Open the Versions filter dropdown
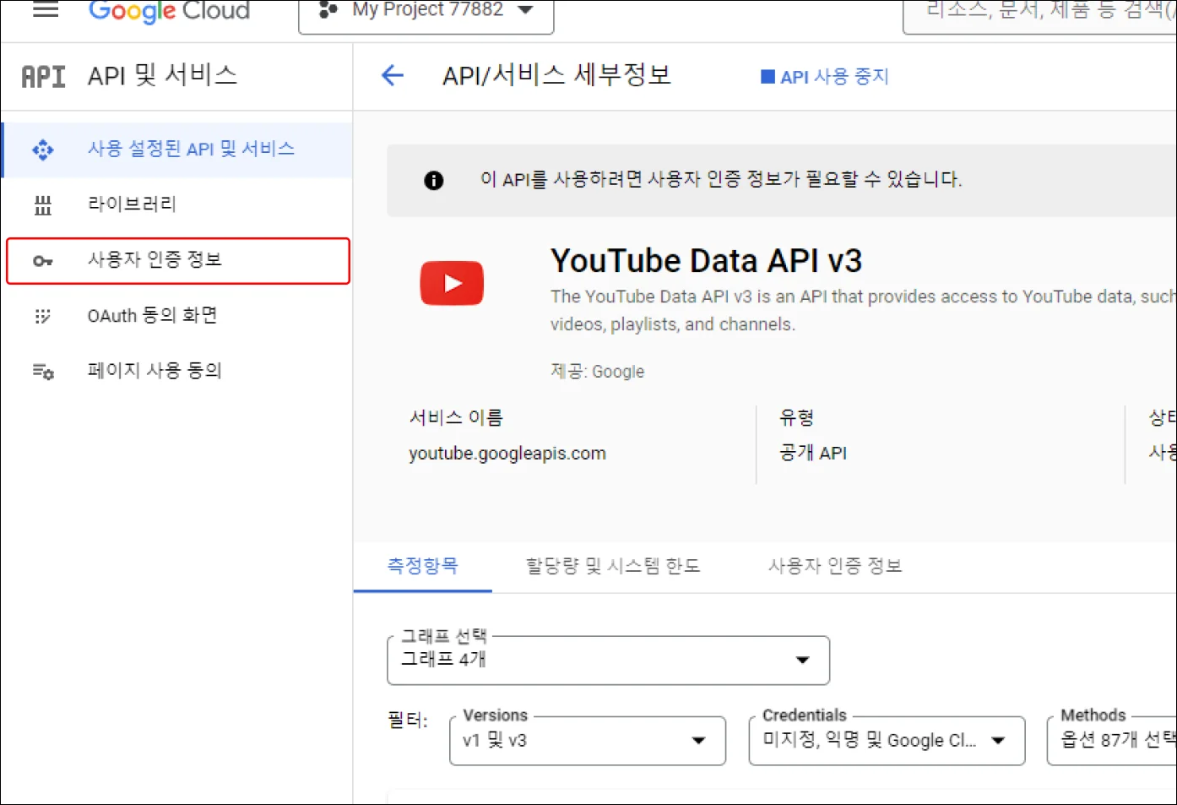Screen dimensions: 1177x805 point(587,741)
